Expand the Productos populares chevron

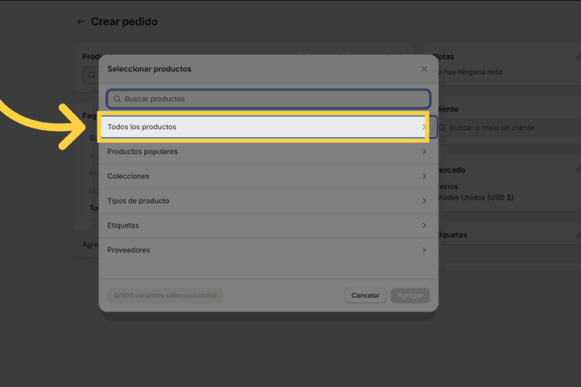click(424, 152)
